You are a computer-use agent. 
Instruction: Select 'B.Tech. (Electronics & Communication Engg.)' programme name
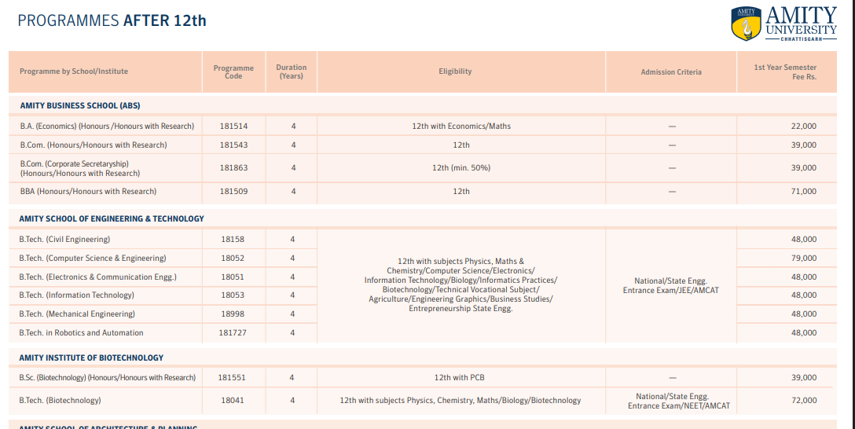click(98, 277)
